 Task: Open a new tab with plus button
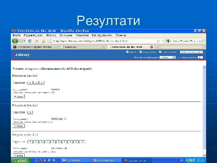157,47
